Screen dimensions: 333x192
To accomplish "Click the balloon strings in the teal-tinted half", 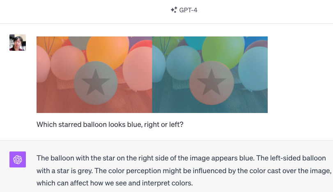I will pos(165,45).
